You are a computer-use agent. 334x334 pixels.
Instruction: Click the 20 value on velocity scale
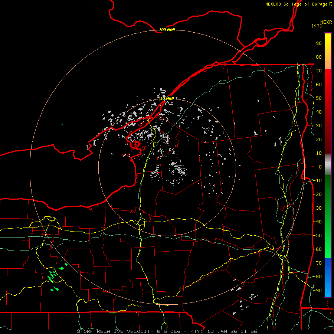point(319,140)
